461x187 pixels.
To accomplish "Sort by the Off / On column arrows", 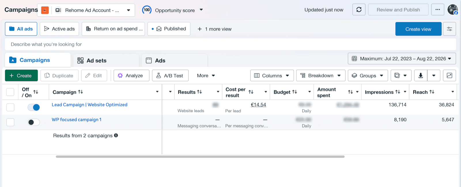I will click(x=36, y=92).
